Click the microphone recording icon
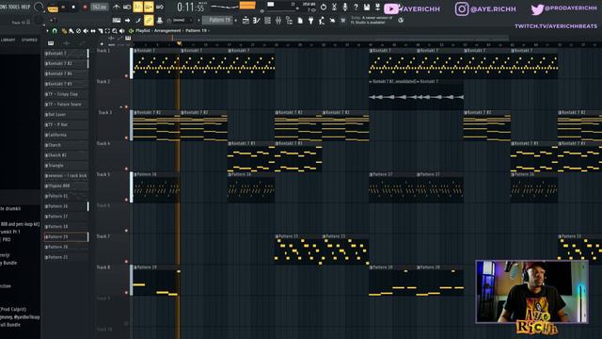The height and width of the screenshot is (339, 602). coord(345,7)
